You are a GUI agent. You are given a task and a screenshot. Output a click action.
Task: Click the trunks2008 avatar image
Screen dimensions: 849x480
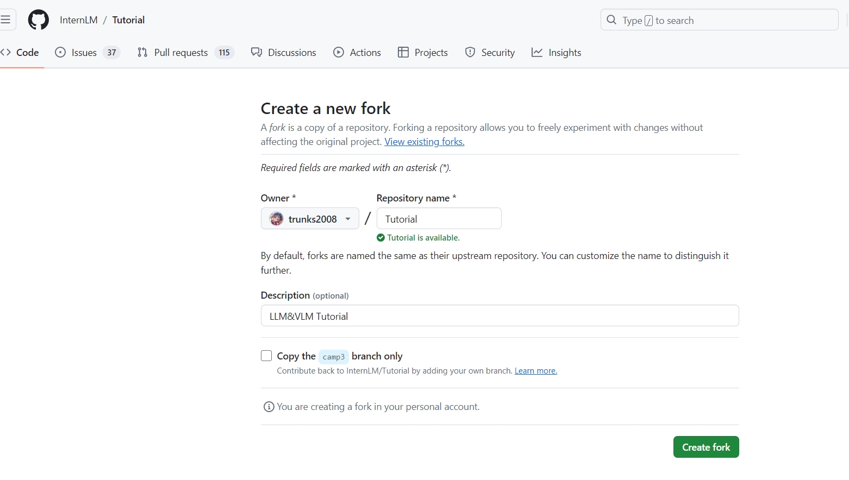pyautogui.click(x=277, y=219)
